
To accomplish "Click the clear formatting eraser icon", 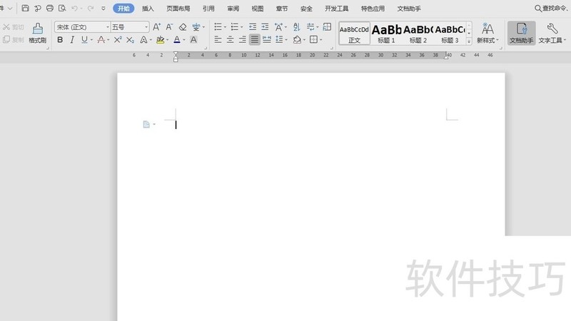I will point(183,27).
